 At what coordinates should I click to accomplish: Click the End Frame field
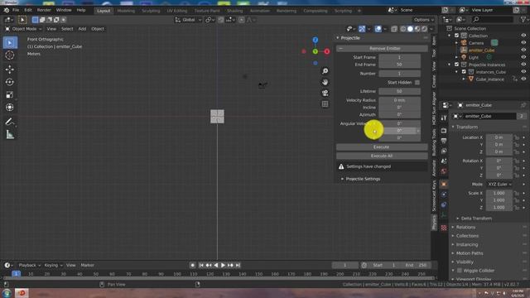399,65
